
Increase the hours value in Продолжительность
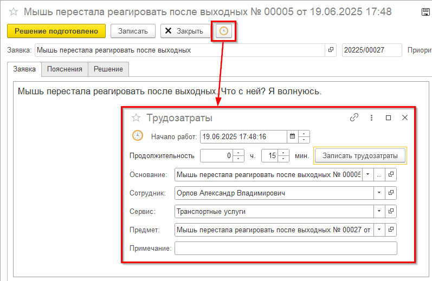(x=238, y=153)
